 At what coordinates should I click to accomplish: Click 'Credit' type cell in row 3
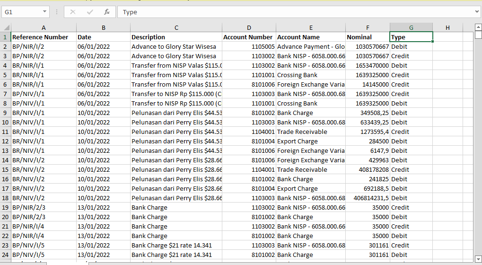411,56
